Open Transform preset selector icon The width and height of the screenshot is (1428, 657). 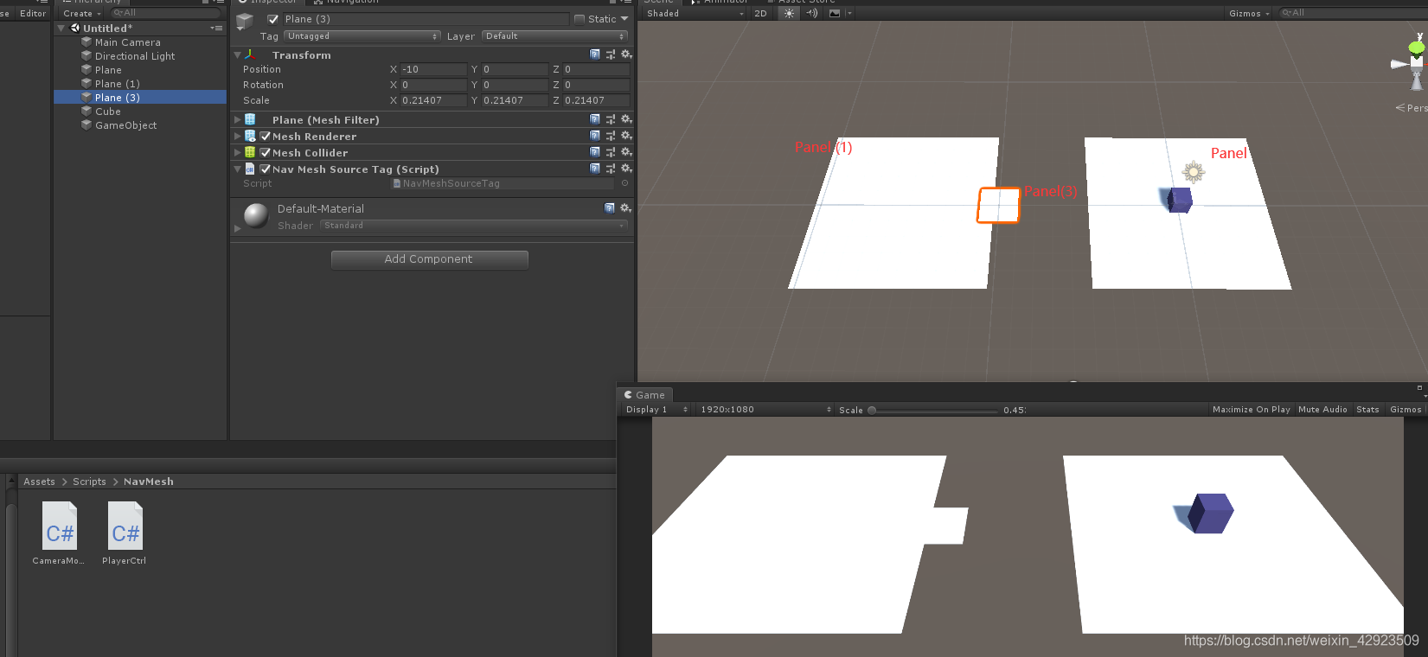pyautogui.click(x=611, y=54)
